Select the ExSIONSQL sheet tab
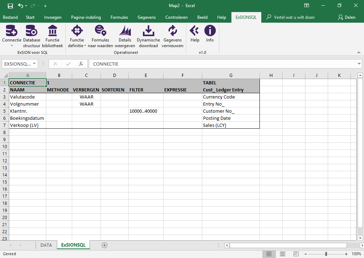Image resolution: width=364 pixels, height=258 pixels. (x=73, y=245)
